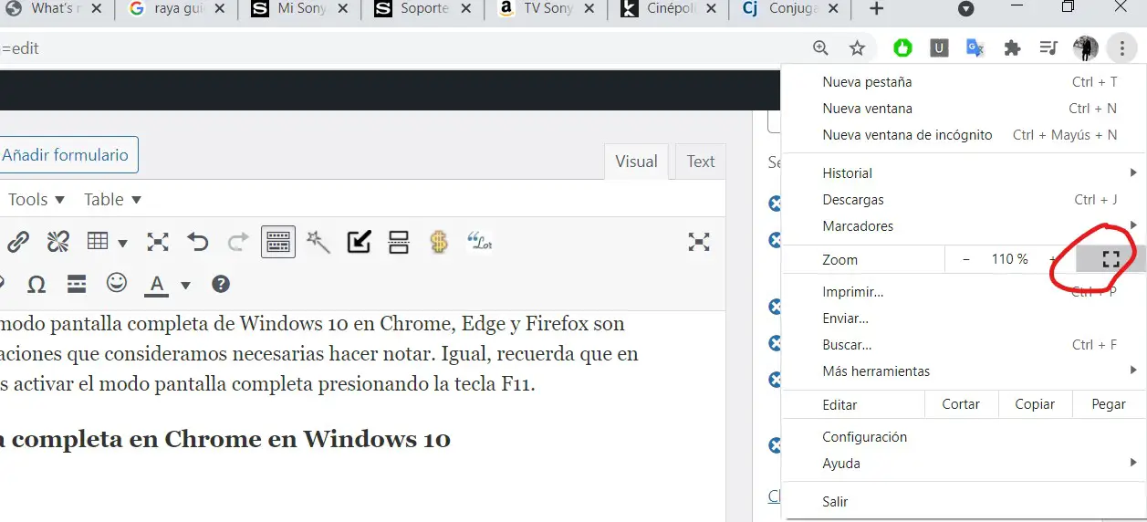Switch to the 'Soporte' tab

pos(422,9)
